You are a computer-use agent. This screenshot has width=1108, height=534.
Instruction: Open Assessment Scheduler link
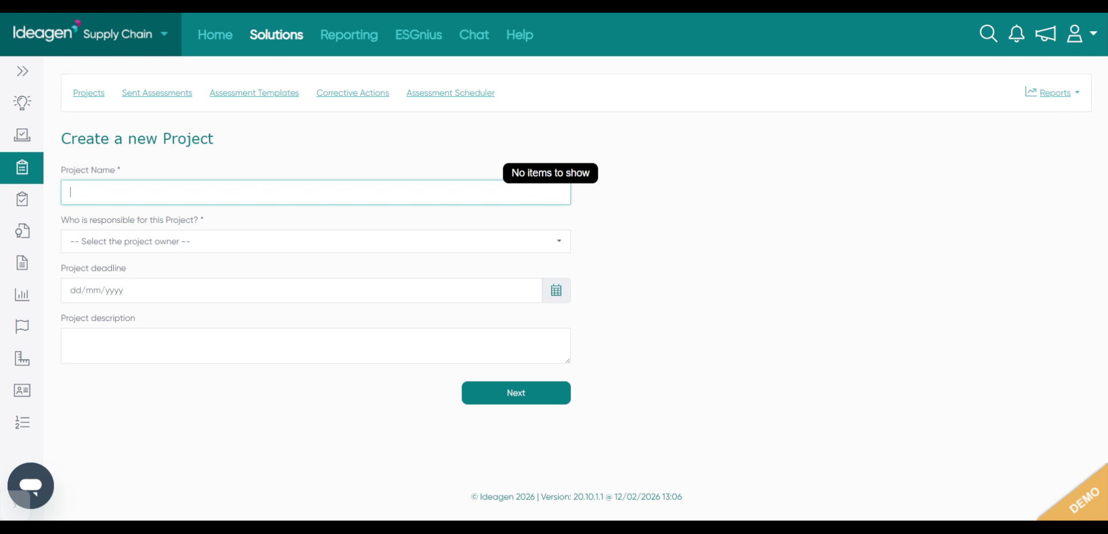[450, 93]
